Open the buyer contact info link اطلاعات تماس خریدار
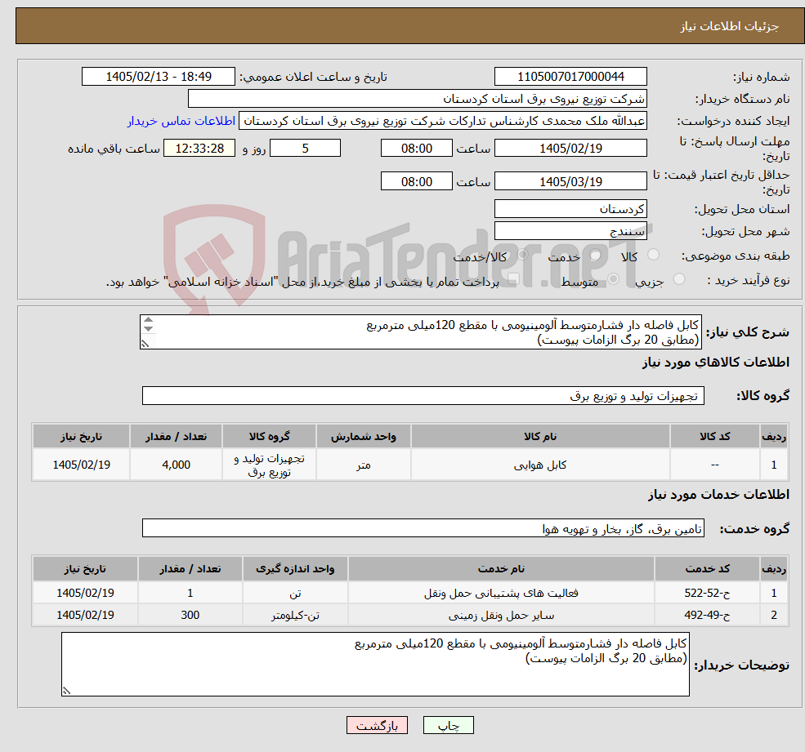This screenshot has height=752, width=805. pyautogui.click(x=181, y=121)
